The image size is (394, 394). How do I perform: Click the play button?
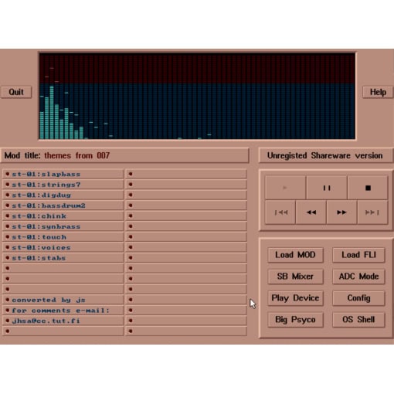tap(285, 188)
